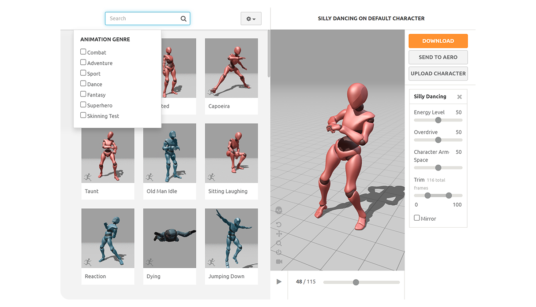This screenshot has height=307, width=536.
Task: Click the 'Sitting Laughing' label
Action: [228, 192]
